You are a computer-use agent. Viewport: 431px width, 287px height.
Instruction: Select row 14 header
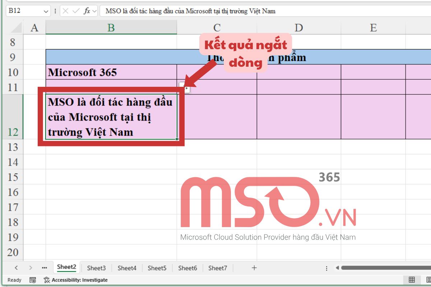click(x=13, y=162)
